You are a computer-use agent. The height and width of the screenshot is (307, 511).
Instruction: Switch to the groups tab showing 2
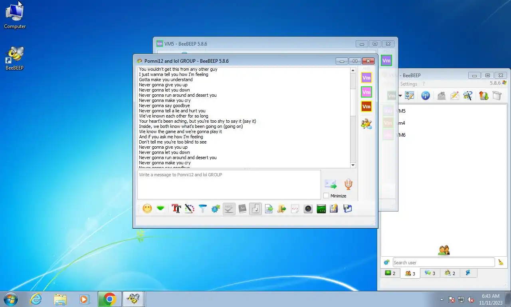pyautogui.click(x=450, y=273)
